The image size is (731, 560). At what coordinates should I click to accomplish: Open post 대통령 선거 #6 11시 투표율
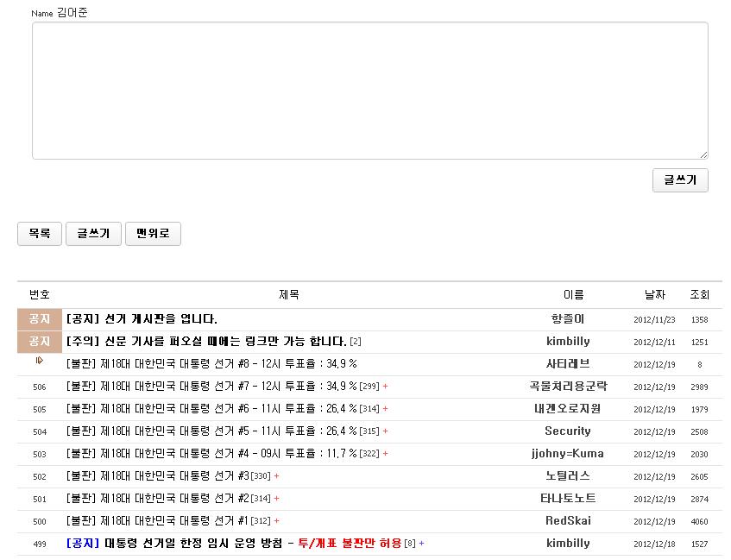211,408
